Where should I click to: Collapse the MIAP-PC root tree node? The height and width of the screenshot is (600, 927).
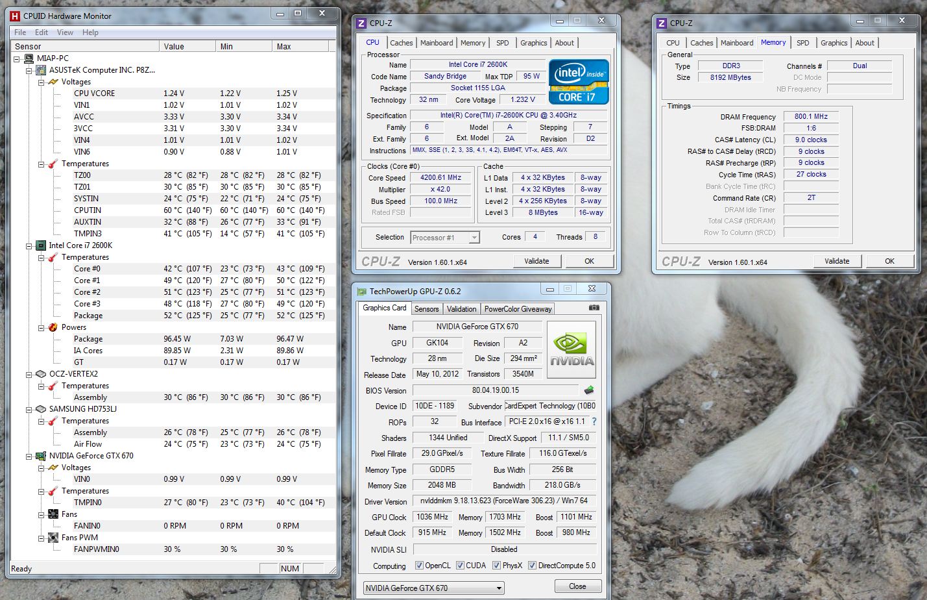[x=17, y=58]
